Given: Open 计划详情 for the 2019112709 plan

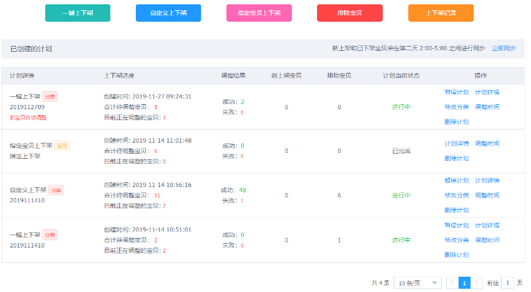Looking at the screenshot, I should click(x=487, y=92).
